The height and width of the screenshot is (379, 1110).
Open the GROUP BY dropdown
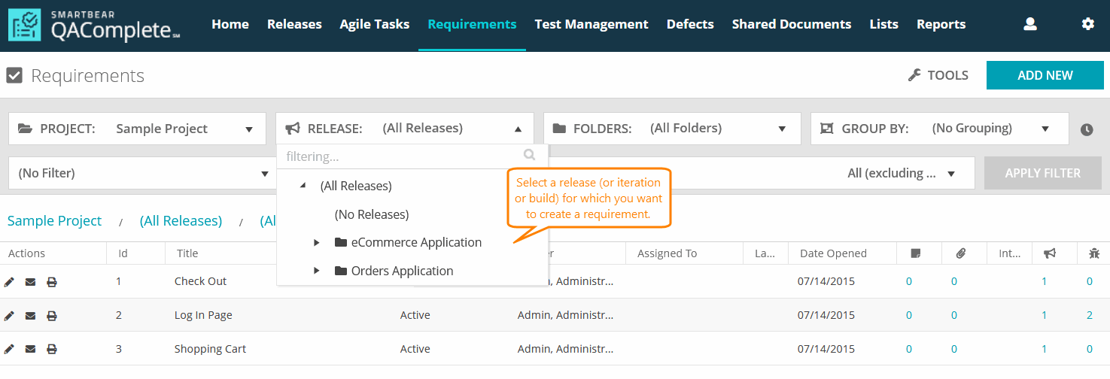[x=939, y=129]
